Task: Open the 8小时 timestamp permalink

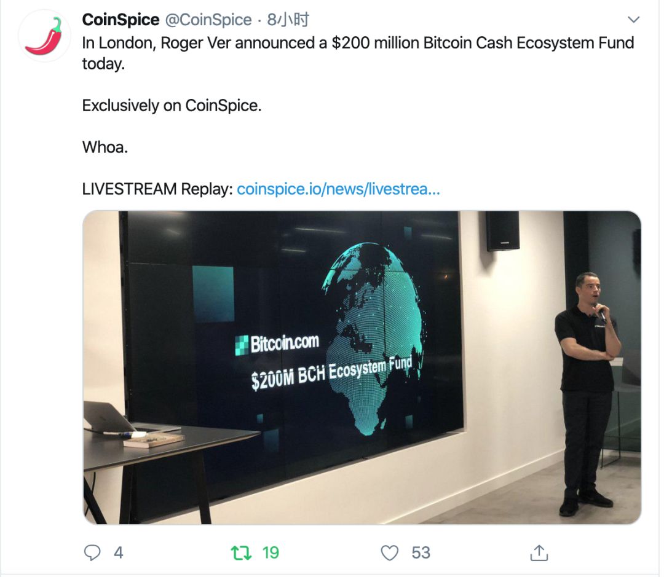Action: [x=288, y=20]
